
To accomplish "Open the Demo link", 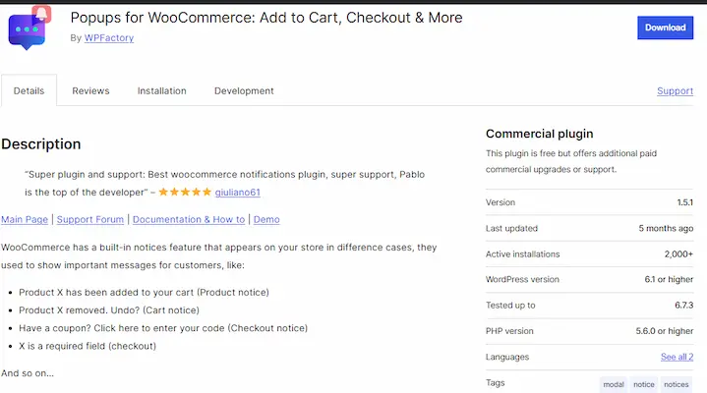I will [266, 220].
